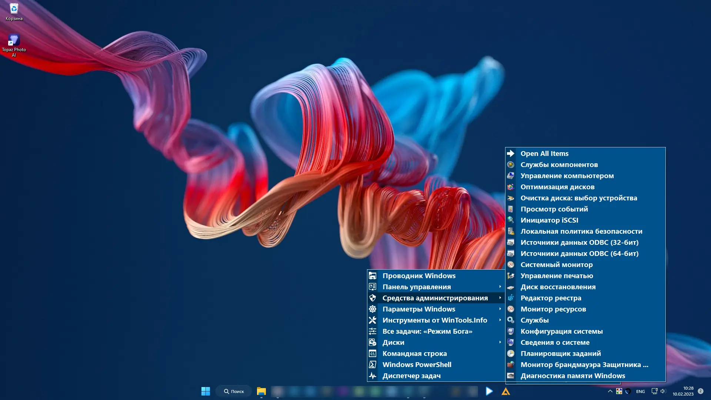Click the Службы gear icon

[511, 320]
